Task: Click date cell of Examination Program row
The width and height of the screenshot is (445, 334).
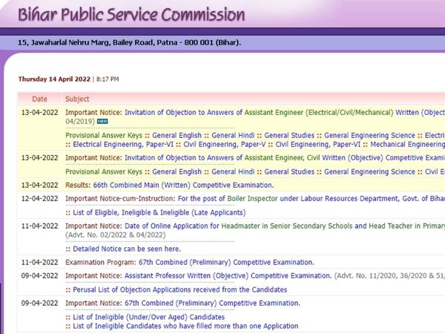Action: click(x=40, y=263)
